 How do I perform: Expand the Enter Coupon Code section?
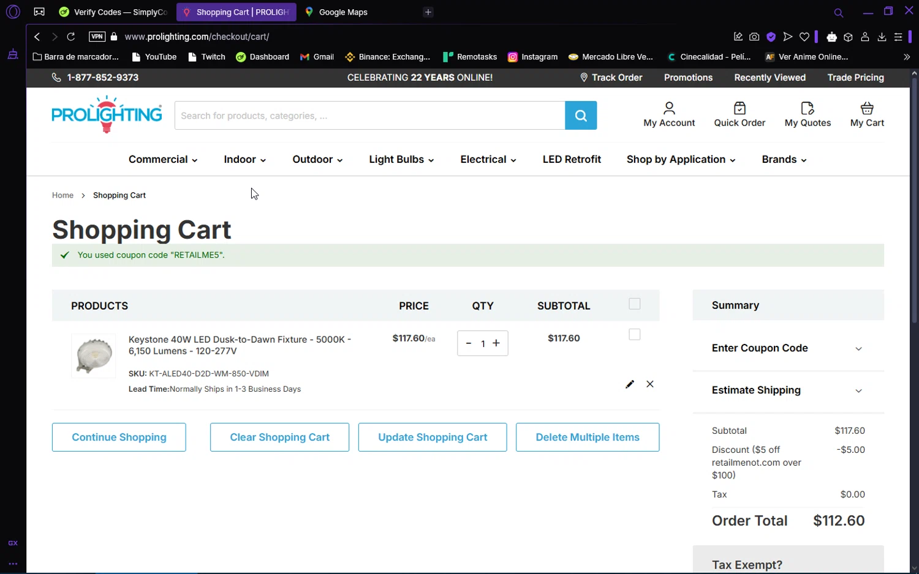click(x=788, y=348)
